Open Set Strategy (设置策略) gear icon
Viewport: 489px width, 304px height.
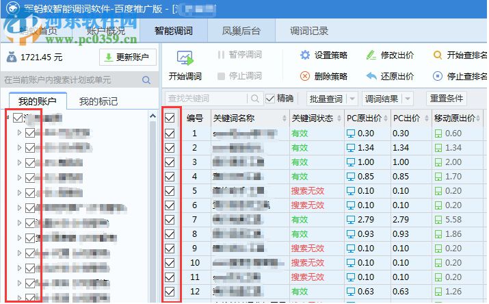(305, 55)
